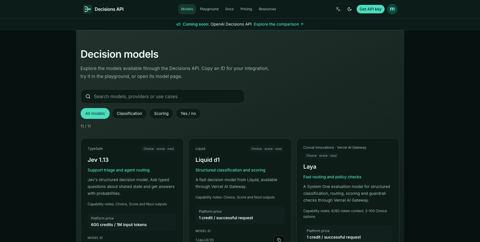
Task: Open the Docs nav item
Action: (x=230, y=9)
